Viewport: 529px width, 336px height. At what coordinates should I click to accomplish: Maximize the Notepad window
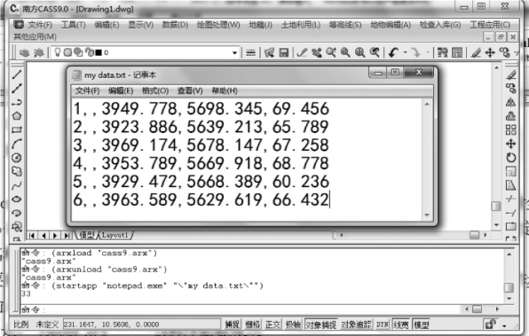(395, 72)
